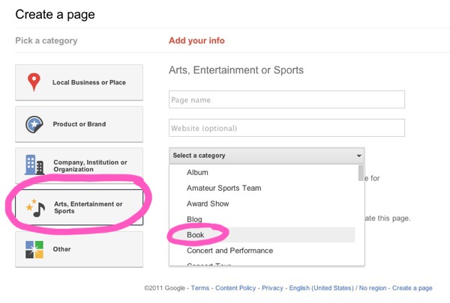Choose Arts, Entertainment or Sports category
Image resolution: width=450 pixels, height=303 pixels.
tap(79, 207)
